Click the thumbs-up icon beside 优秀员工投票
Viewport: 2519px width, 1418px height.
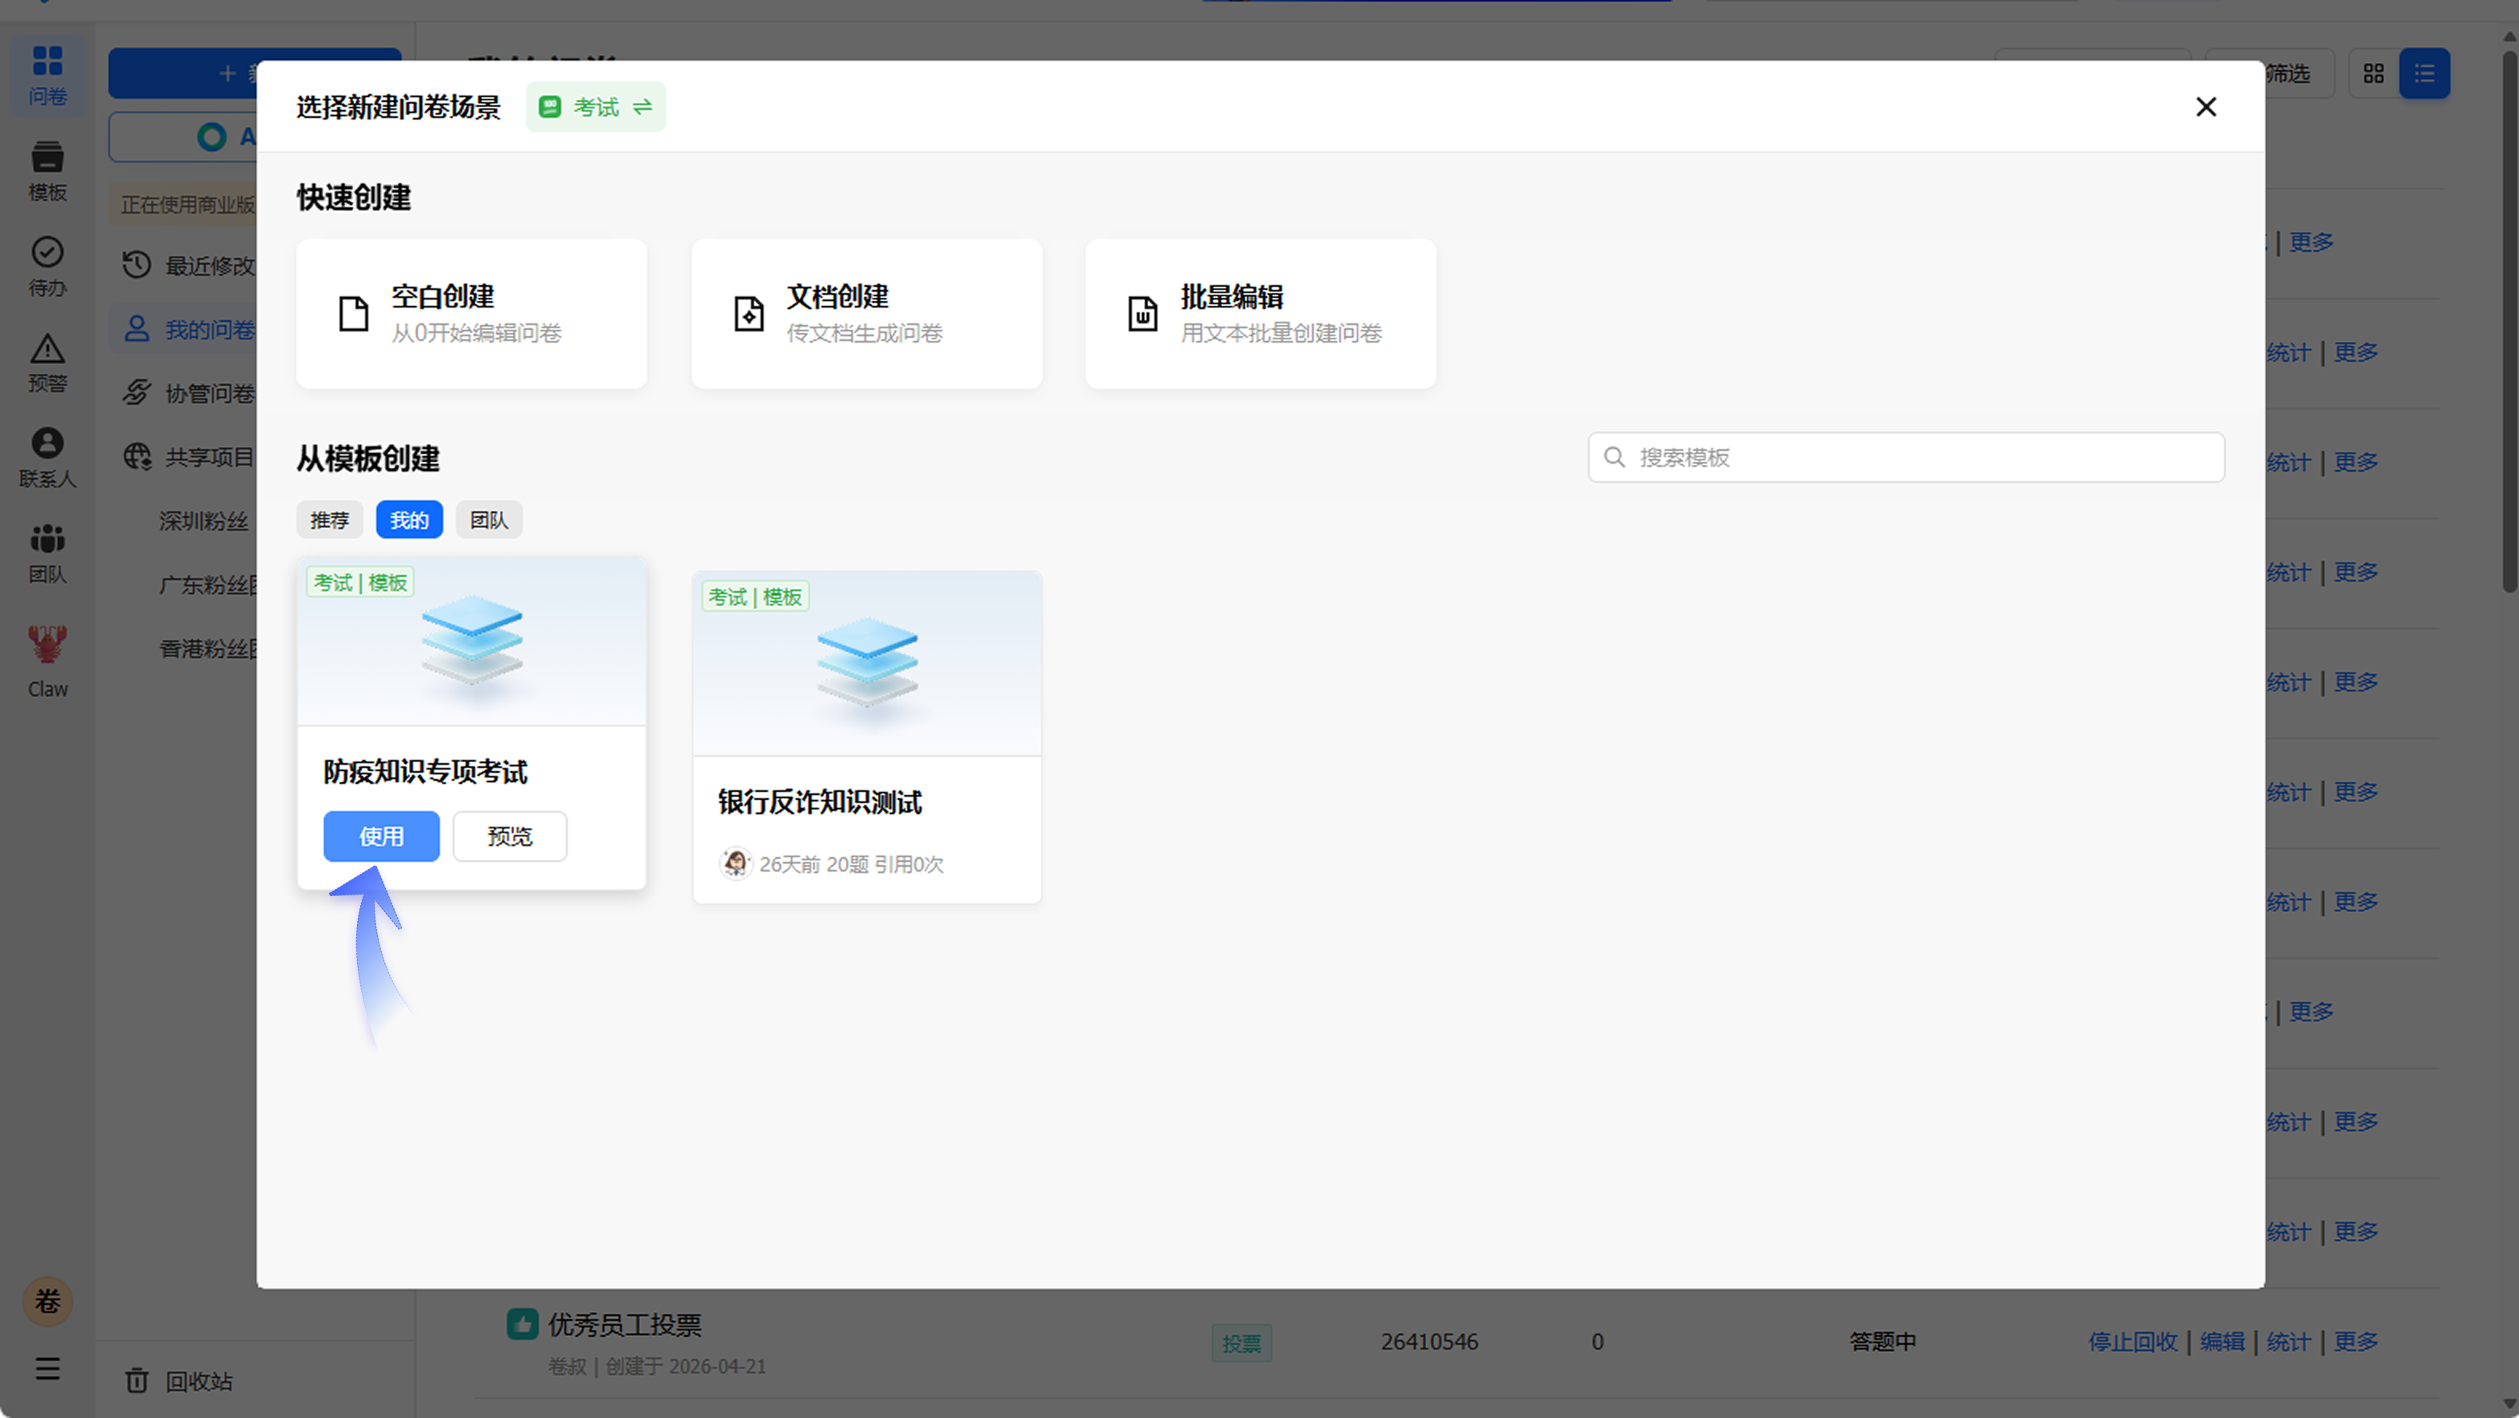pyautogui.click(x=522, y=1324)
